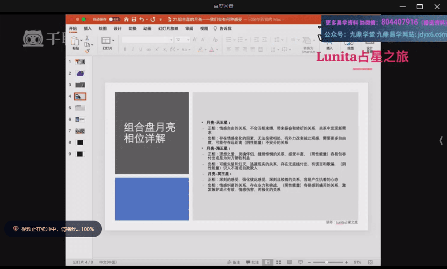
Task: Open the font color dropdown arrow
Action: click(x=217, y=50)
